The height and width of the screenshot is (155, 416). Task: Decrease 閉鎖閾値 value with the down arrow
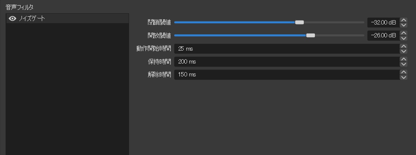tap(404, 25)
